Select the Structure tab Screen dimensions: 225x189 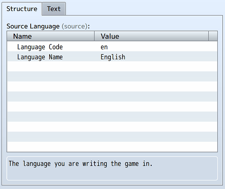pos(22,9)
